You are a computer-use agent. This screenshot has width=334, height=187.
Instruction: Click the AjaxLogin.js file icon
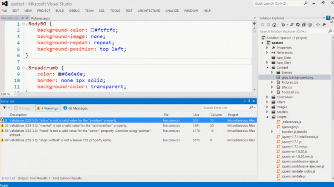point(278,127)
